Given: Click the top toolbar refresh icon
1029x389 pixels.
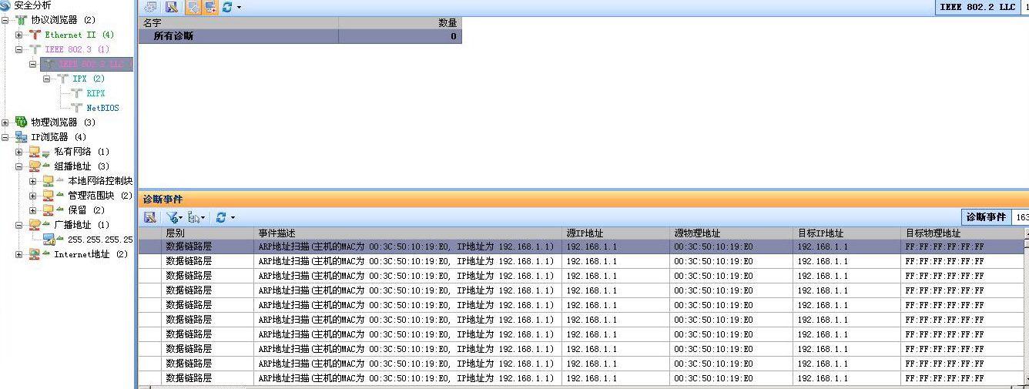Looking at the screenshot, I should point(227,7).
